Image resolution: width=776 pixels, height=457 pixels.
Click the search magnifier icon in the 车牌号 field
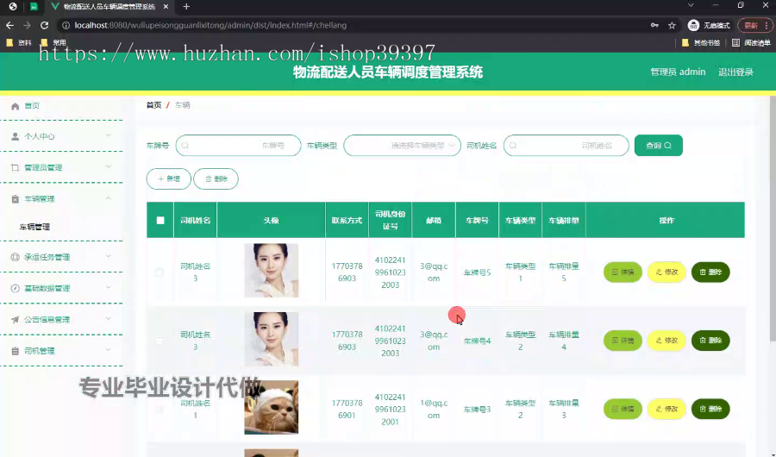click(185, 146)
